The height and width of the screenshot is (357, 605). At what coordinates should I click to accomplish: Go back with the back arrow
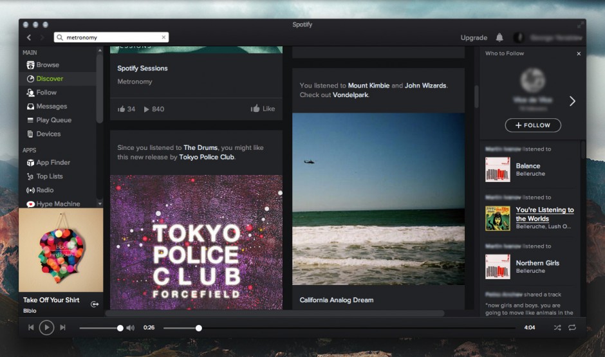tap(29, 37)
